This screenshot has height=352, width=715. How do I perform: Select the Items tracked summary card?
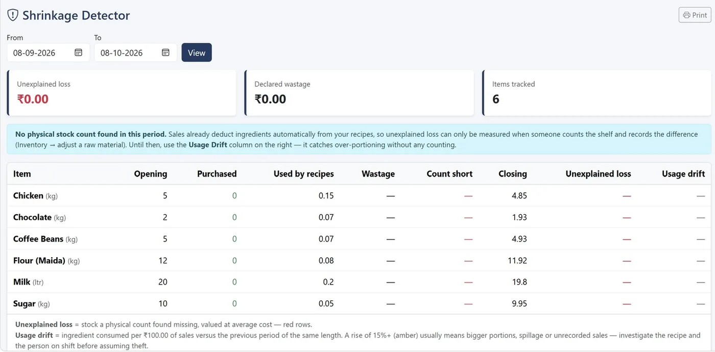pos(597,93)
